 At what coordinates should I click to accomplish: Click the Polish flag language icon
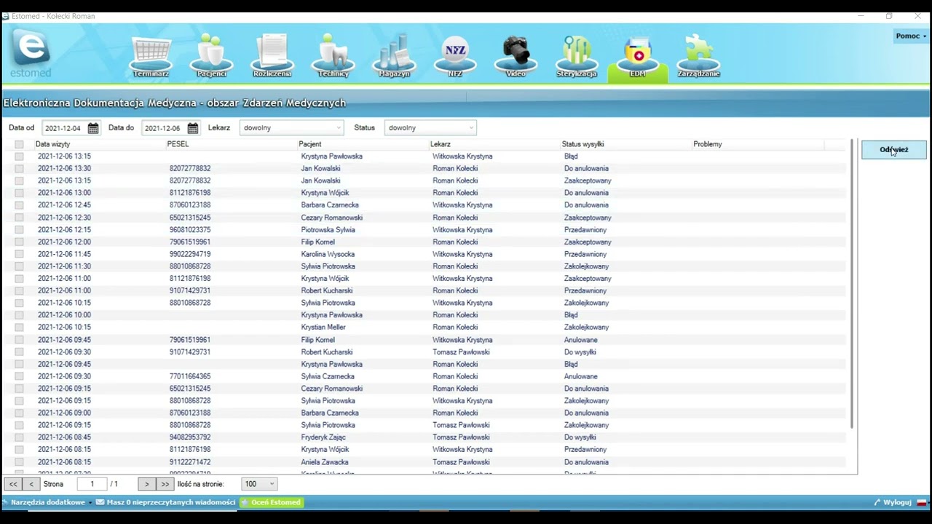click(921, 502)
